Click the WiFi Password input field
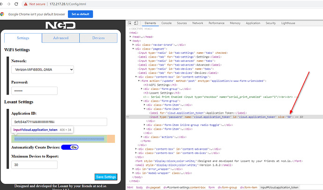The width and height of the screenshot is (323, 190). [34, 91]
